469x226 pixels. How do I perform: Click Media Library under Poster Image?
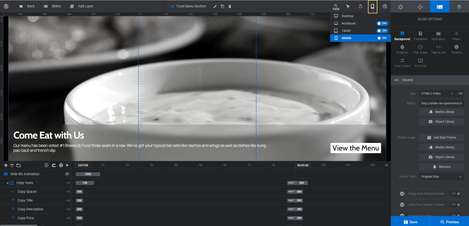point(441,147)
